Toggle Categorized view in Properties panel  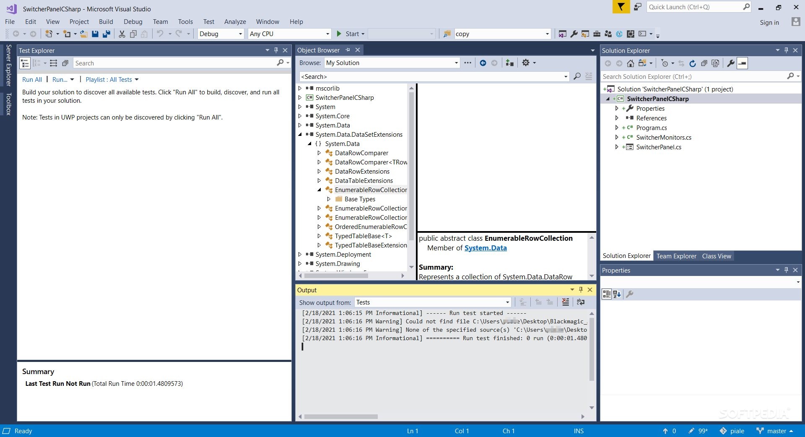pyautogui.click(x=606, y=294)
